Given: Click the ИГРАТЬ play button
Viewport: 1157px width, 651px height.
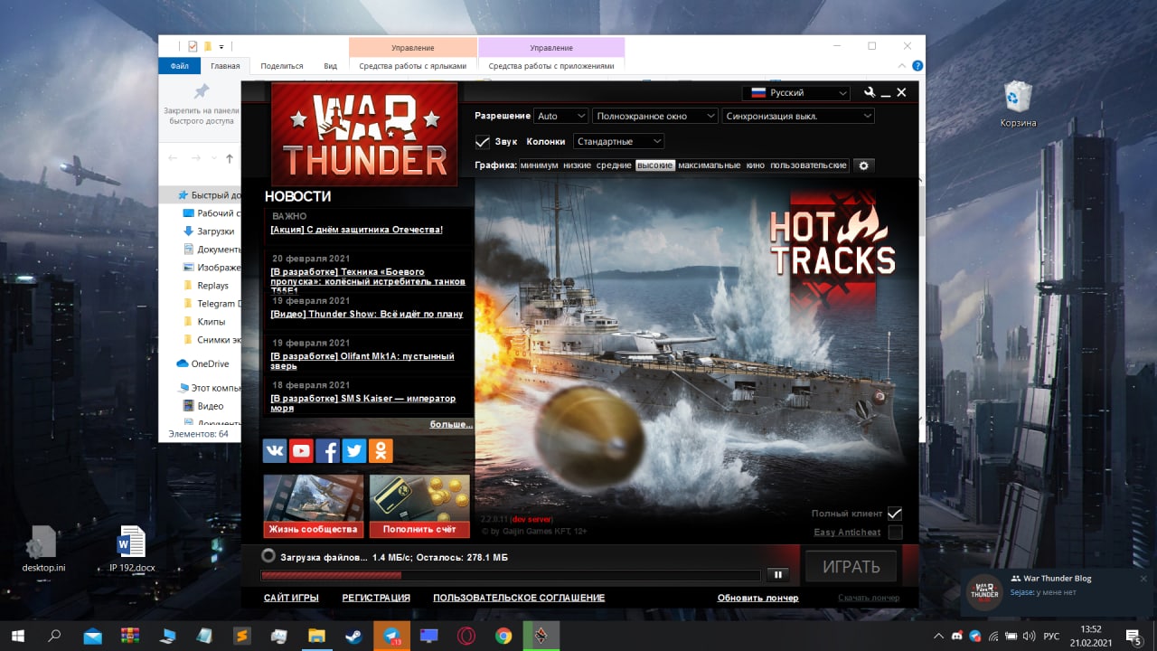Looking at the screenshot, I should click(x=851, y=567).
